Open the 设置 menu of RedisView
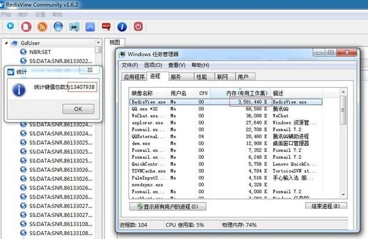The width and height of the screenshot is (368, 239). point(40,15)
